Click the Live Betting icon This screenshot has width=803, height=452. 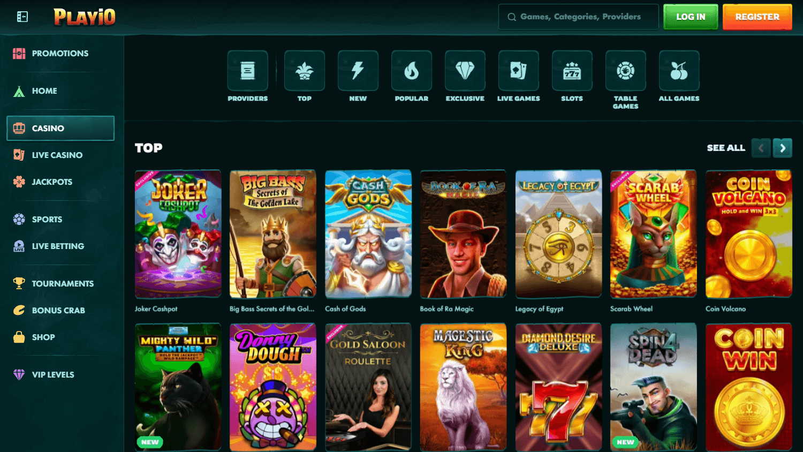[19, 246]
